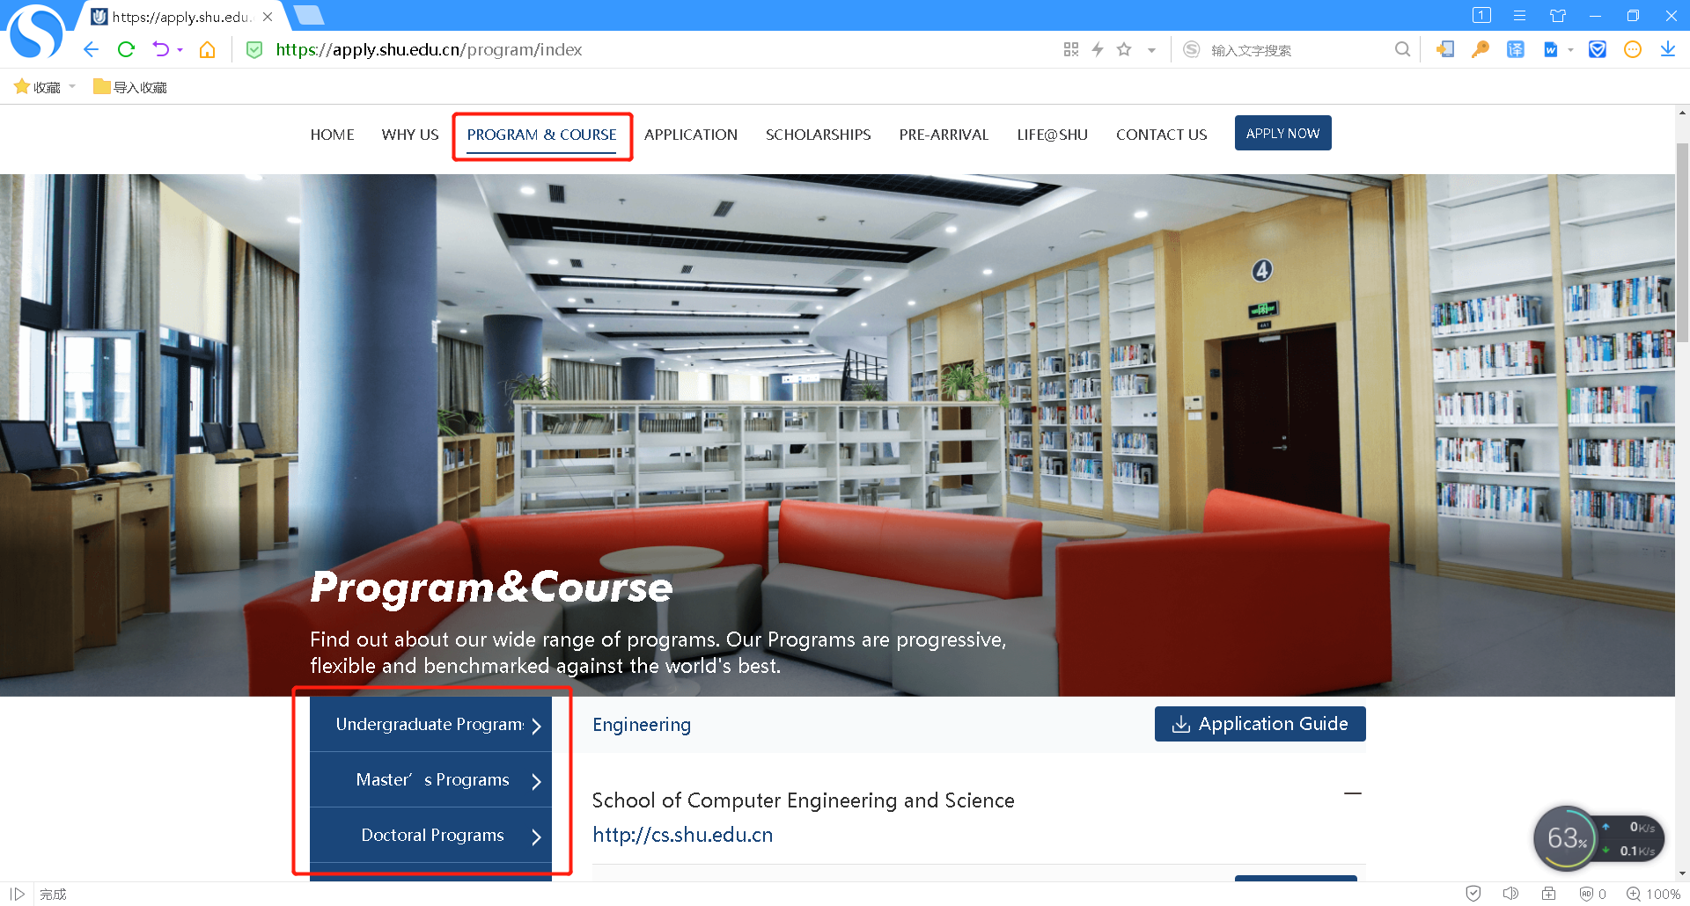The width and height of the screenshot is (1690, 906).
Task: Click the 63% memory accelerator ball
Action: [x=1566, y=838]
